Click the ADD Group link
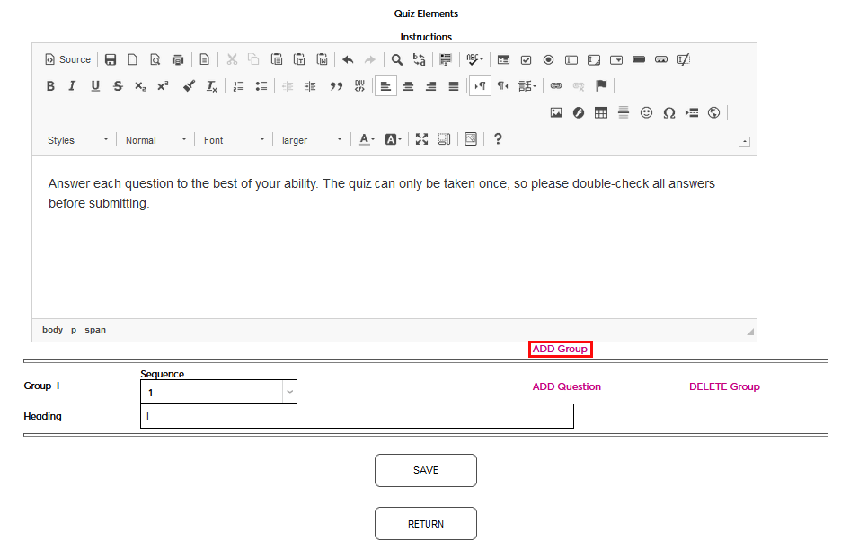Screen dimensions: 841x550 (560, 350)
